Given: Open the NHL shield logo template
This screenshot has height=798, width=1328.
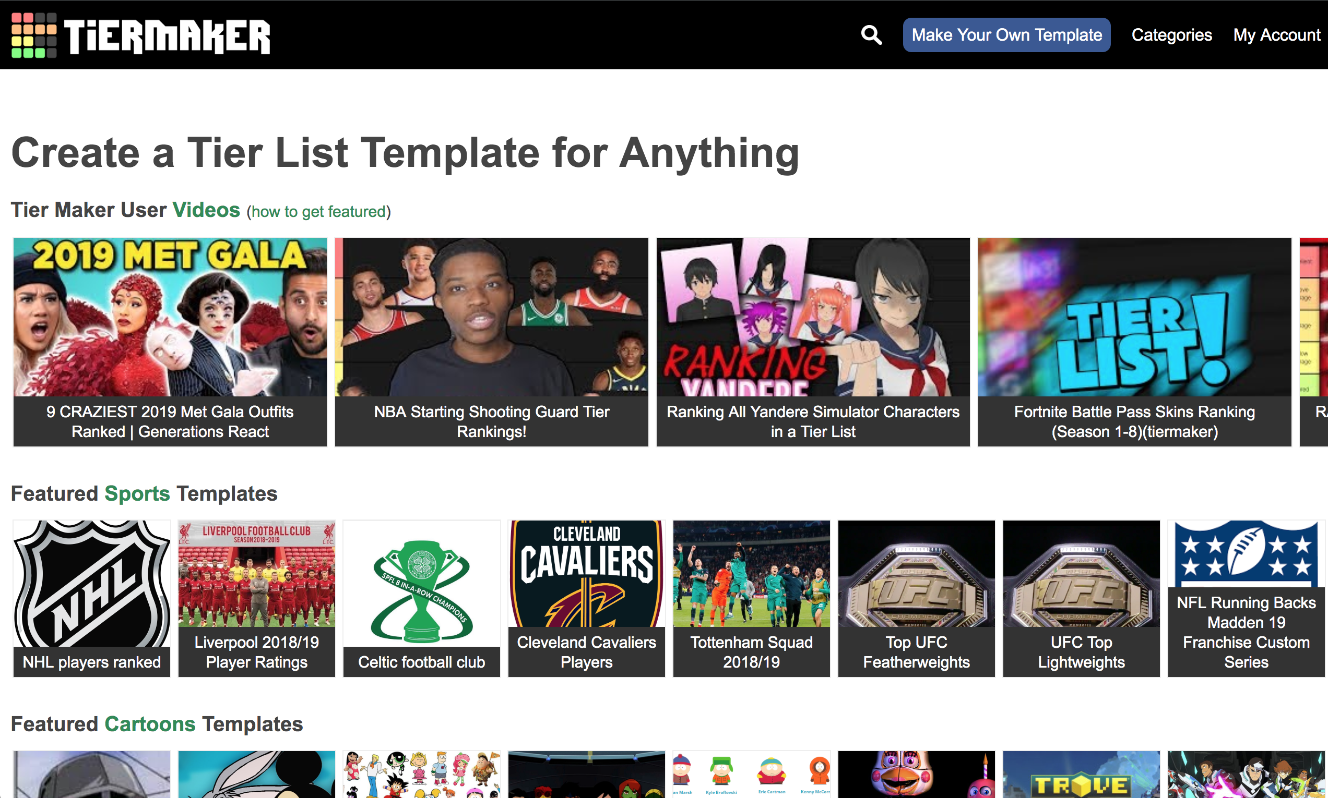Looking at the screenshot, I should click(91, 584).
